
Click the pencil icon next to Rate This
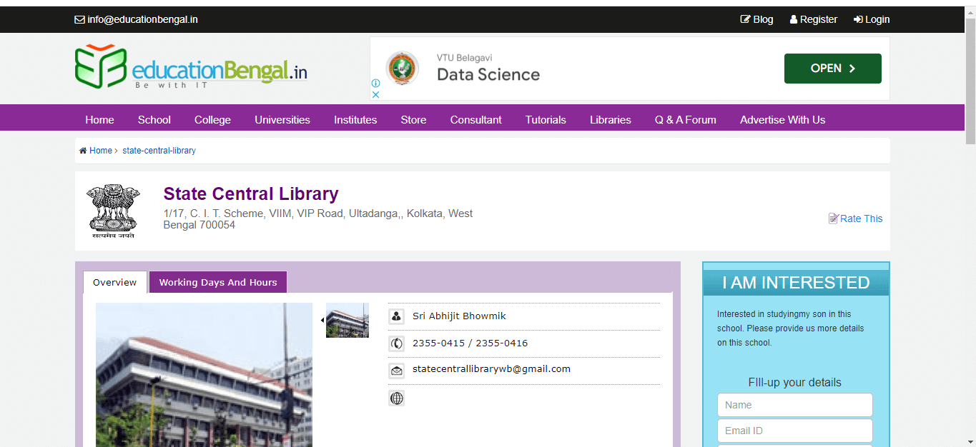[834, 217]
